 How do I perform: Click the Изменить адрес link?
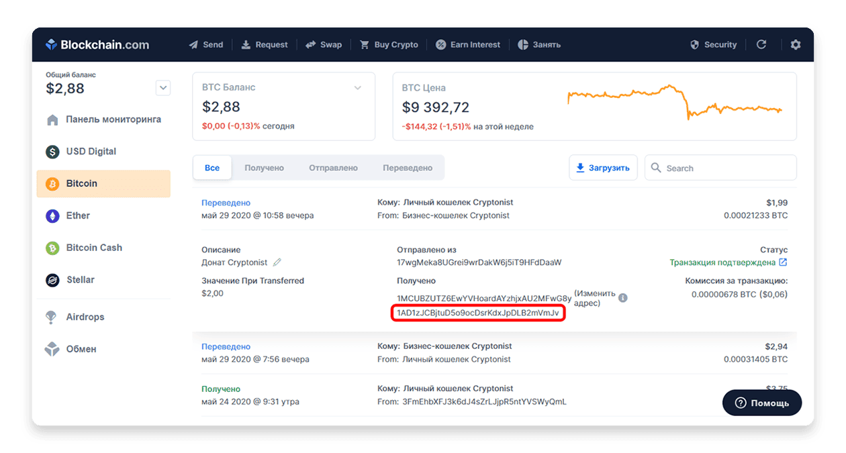click(595, 298)
